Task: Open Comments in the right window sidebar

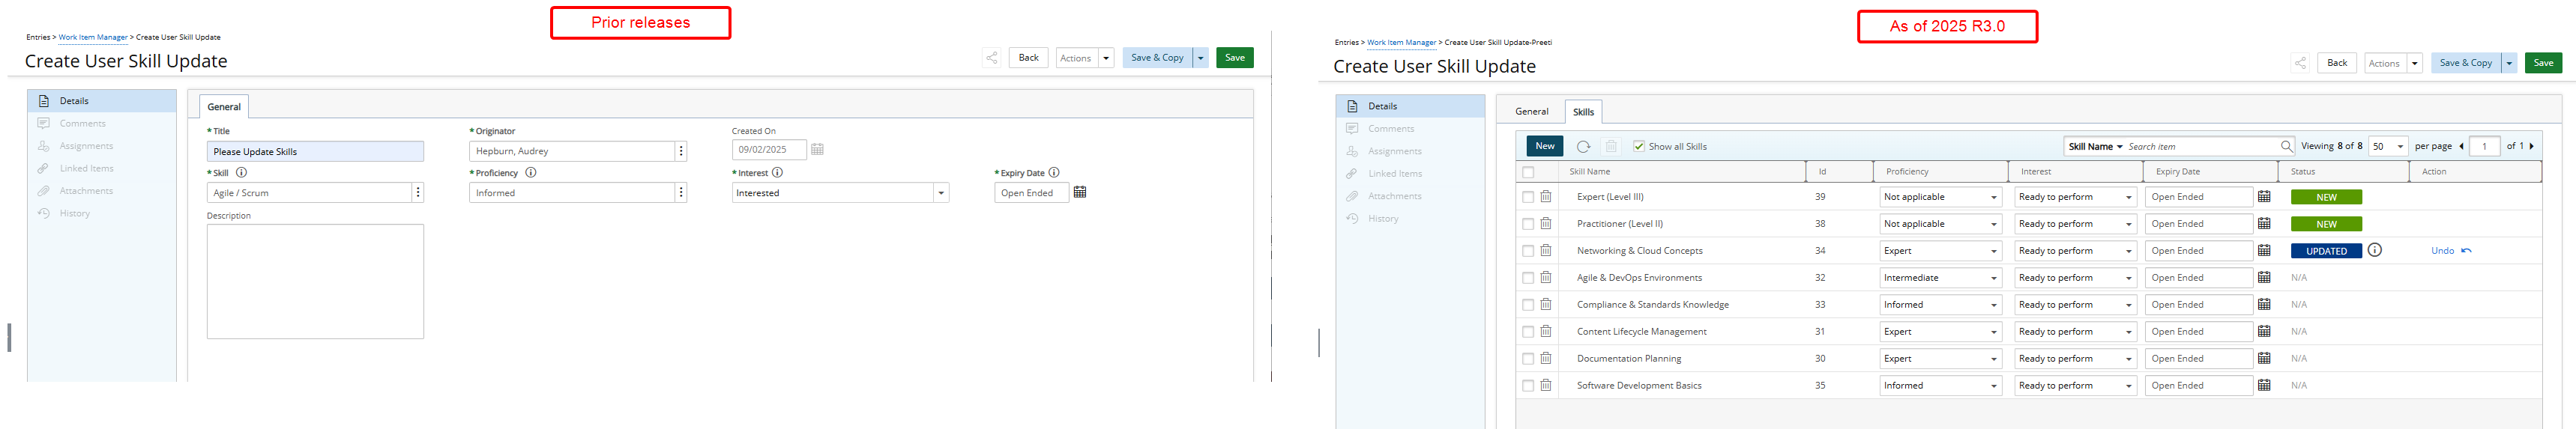Action: pos(1411,129)
